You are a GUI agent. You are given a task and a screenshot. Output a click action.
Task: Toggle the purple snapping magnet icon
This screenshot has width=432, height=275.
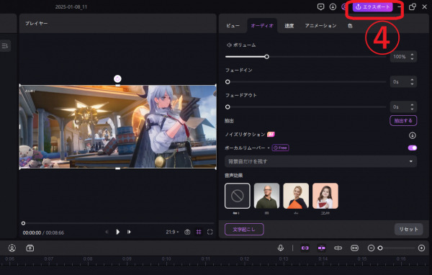[x=322, y=248]
